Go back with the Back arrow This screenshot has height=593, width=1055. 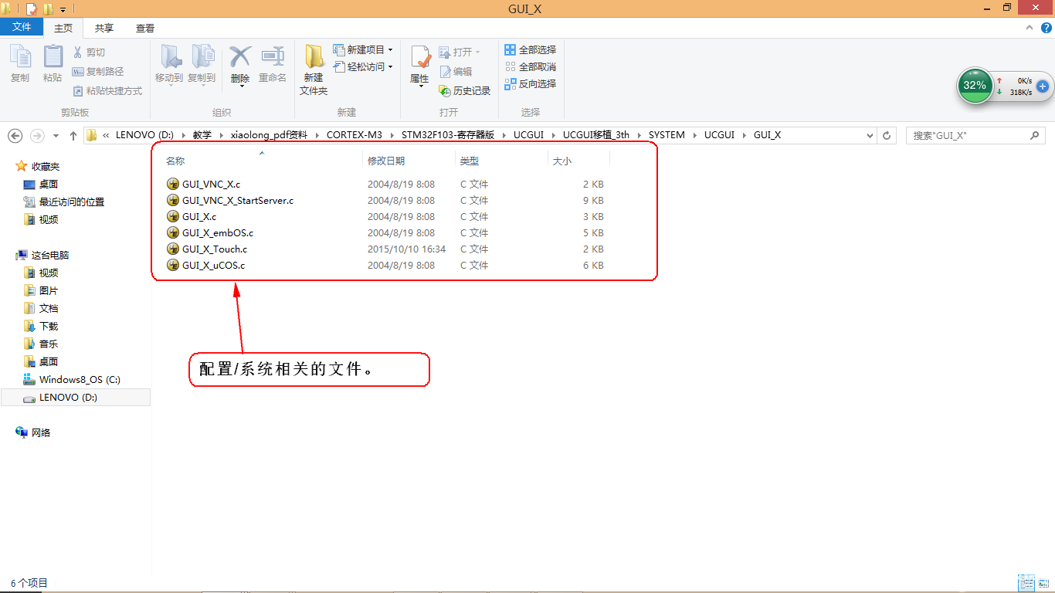click(15, 135)
